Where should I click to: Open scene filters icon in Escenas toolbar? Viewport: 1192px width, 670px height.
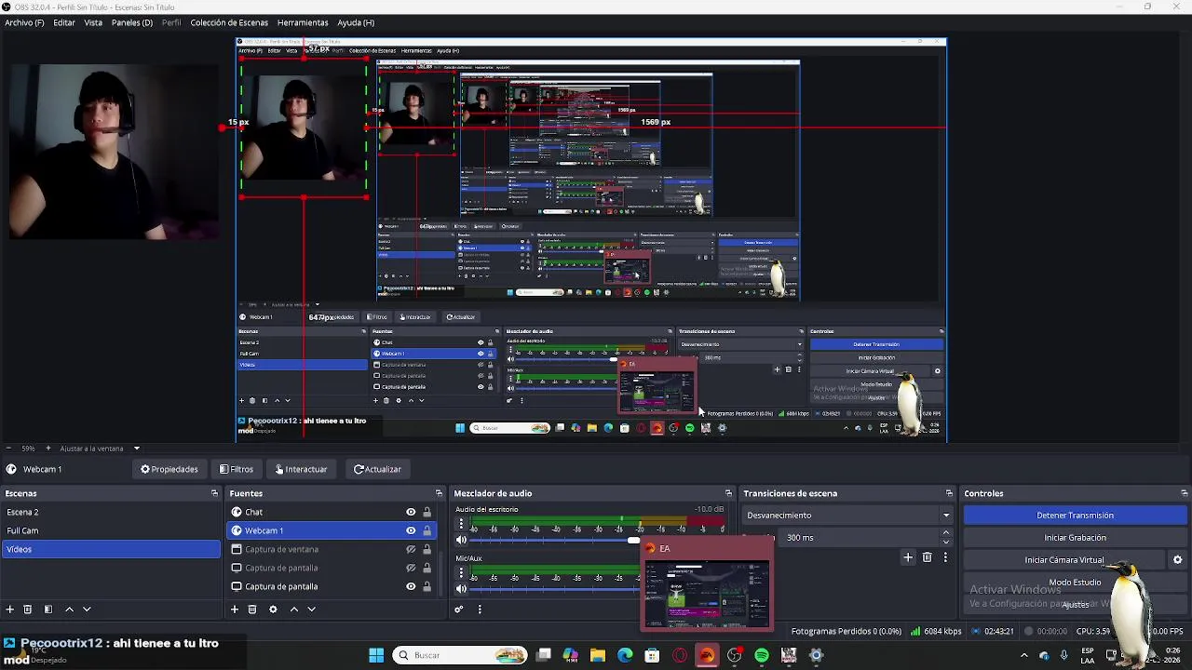click(x=48, y=610)
